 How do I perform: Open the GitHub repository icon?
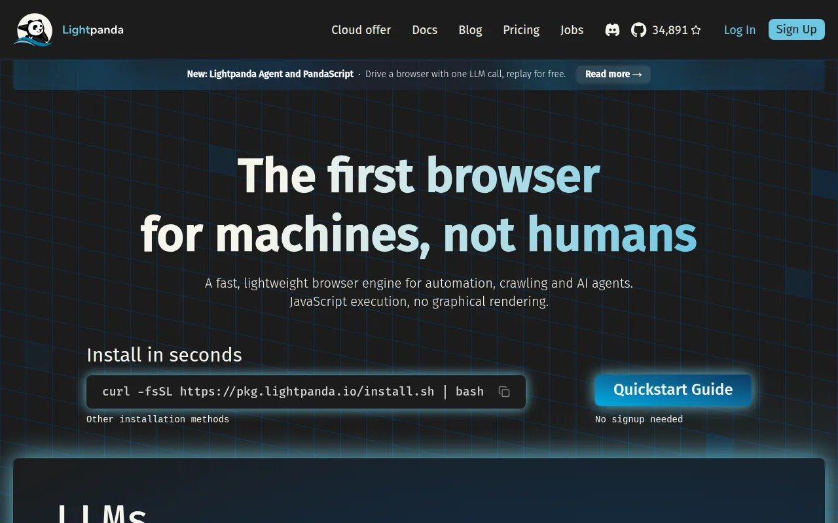point(638,30)
